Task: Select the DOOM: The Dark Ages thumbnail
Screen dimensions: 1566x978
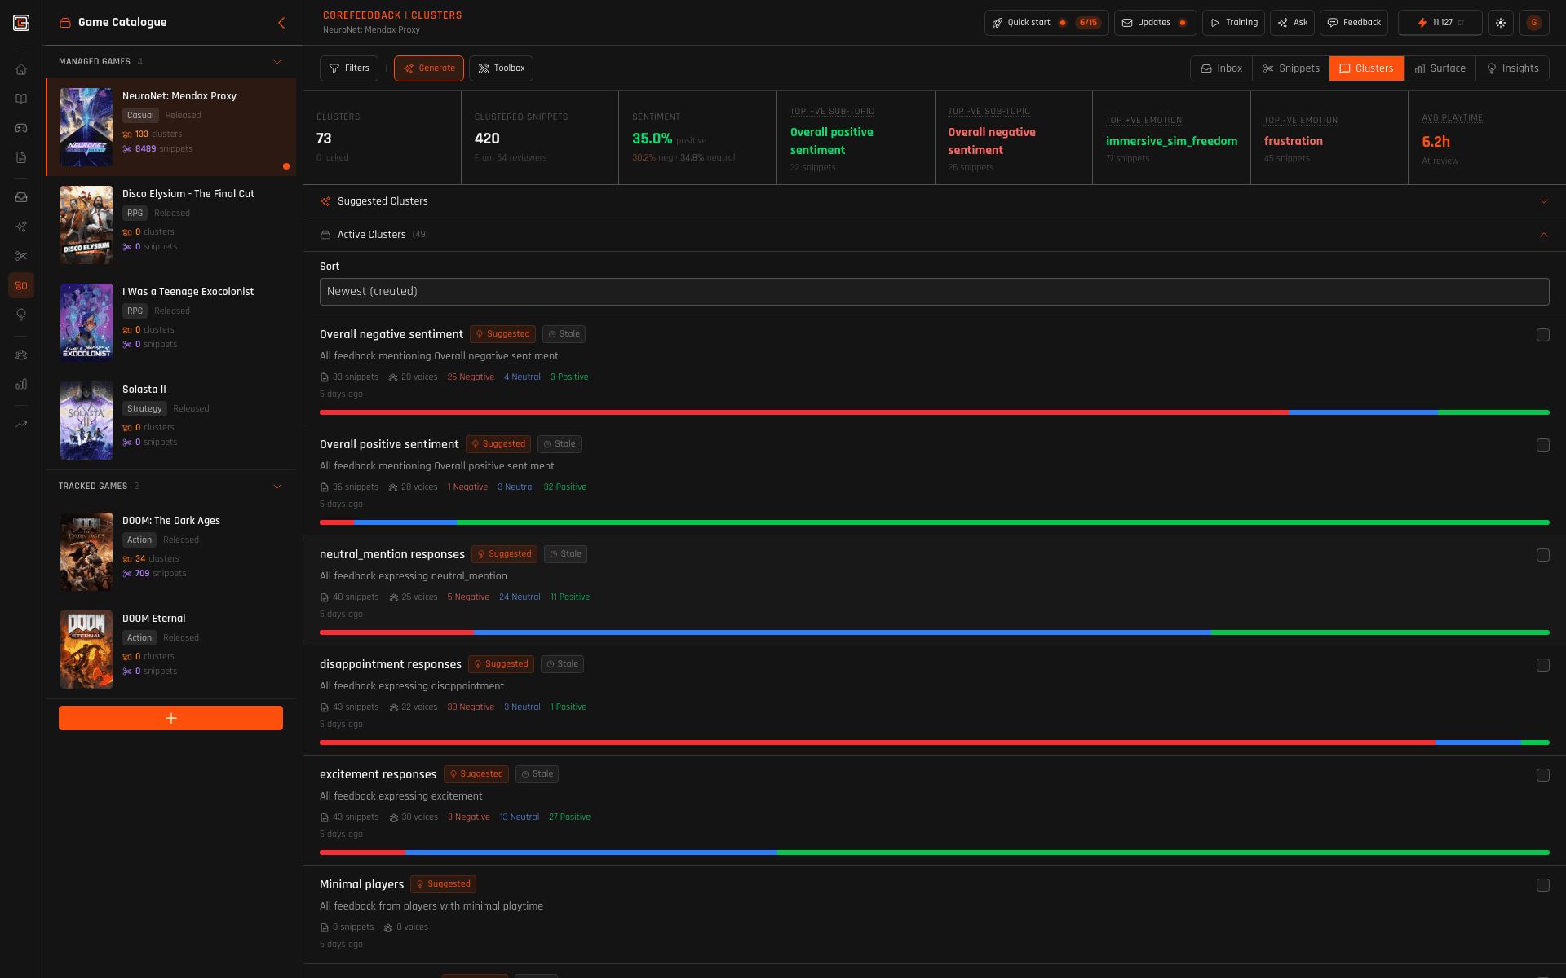Action: coord(86,552)
